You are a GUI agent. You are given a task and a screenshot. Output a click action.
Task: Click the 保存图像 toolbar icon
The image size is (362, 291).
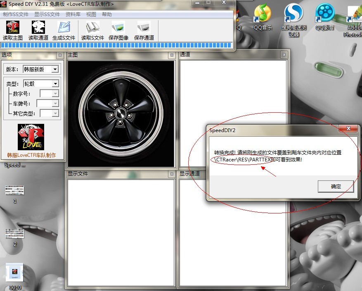coord(118,28)
